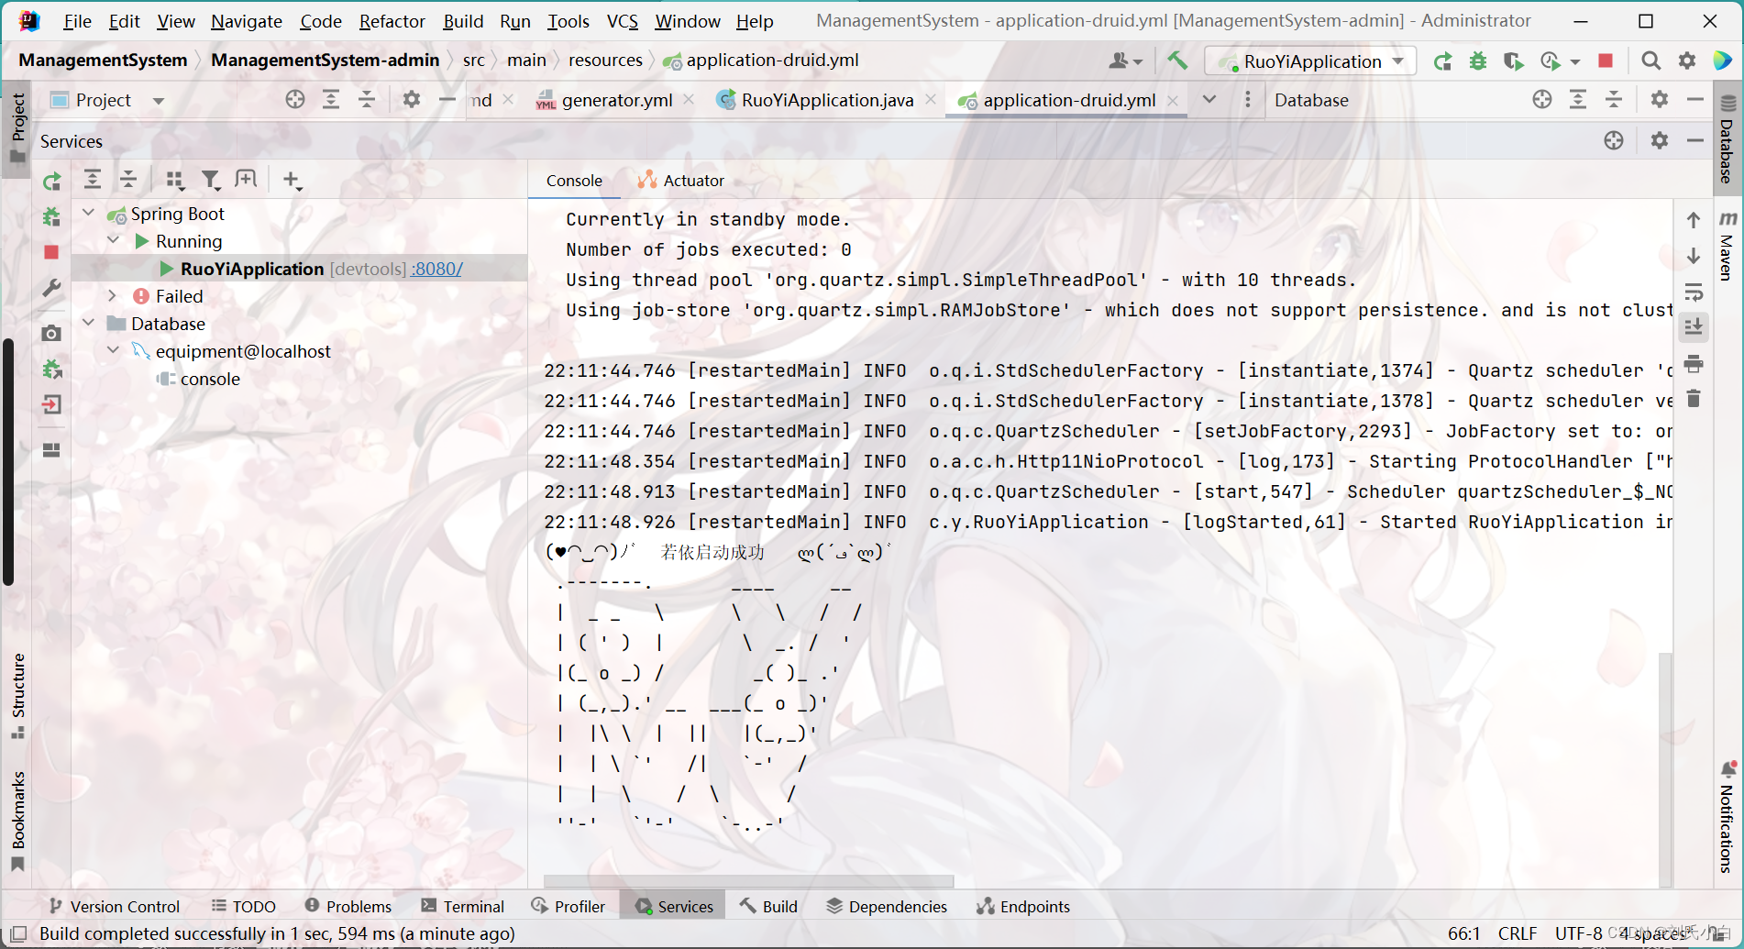Open the user account dropdown in the toolbar
Image resolution: width=1744 pixels, height=949 pixels.
pos(1126,61)
